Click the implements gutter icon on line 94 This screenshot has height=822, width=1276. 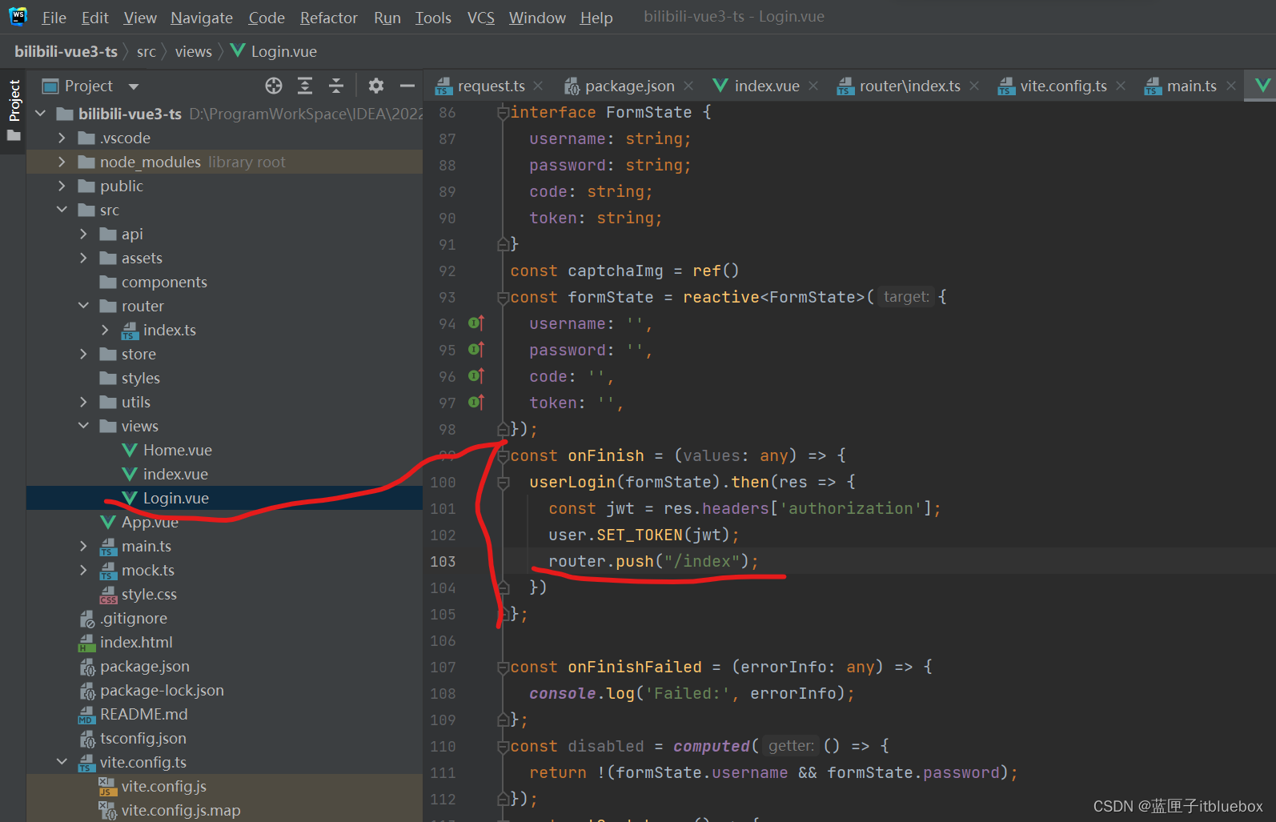(475, 323)
